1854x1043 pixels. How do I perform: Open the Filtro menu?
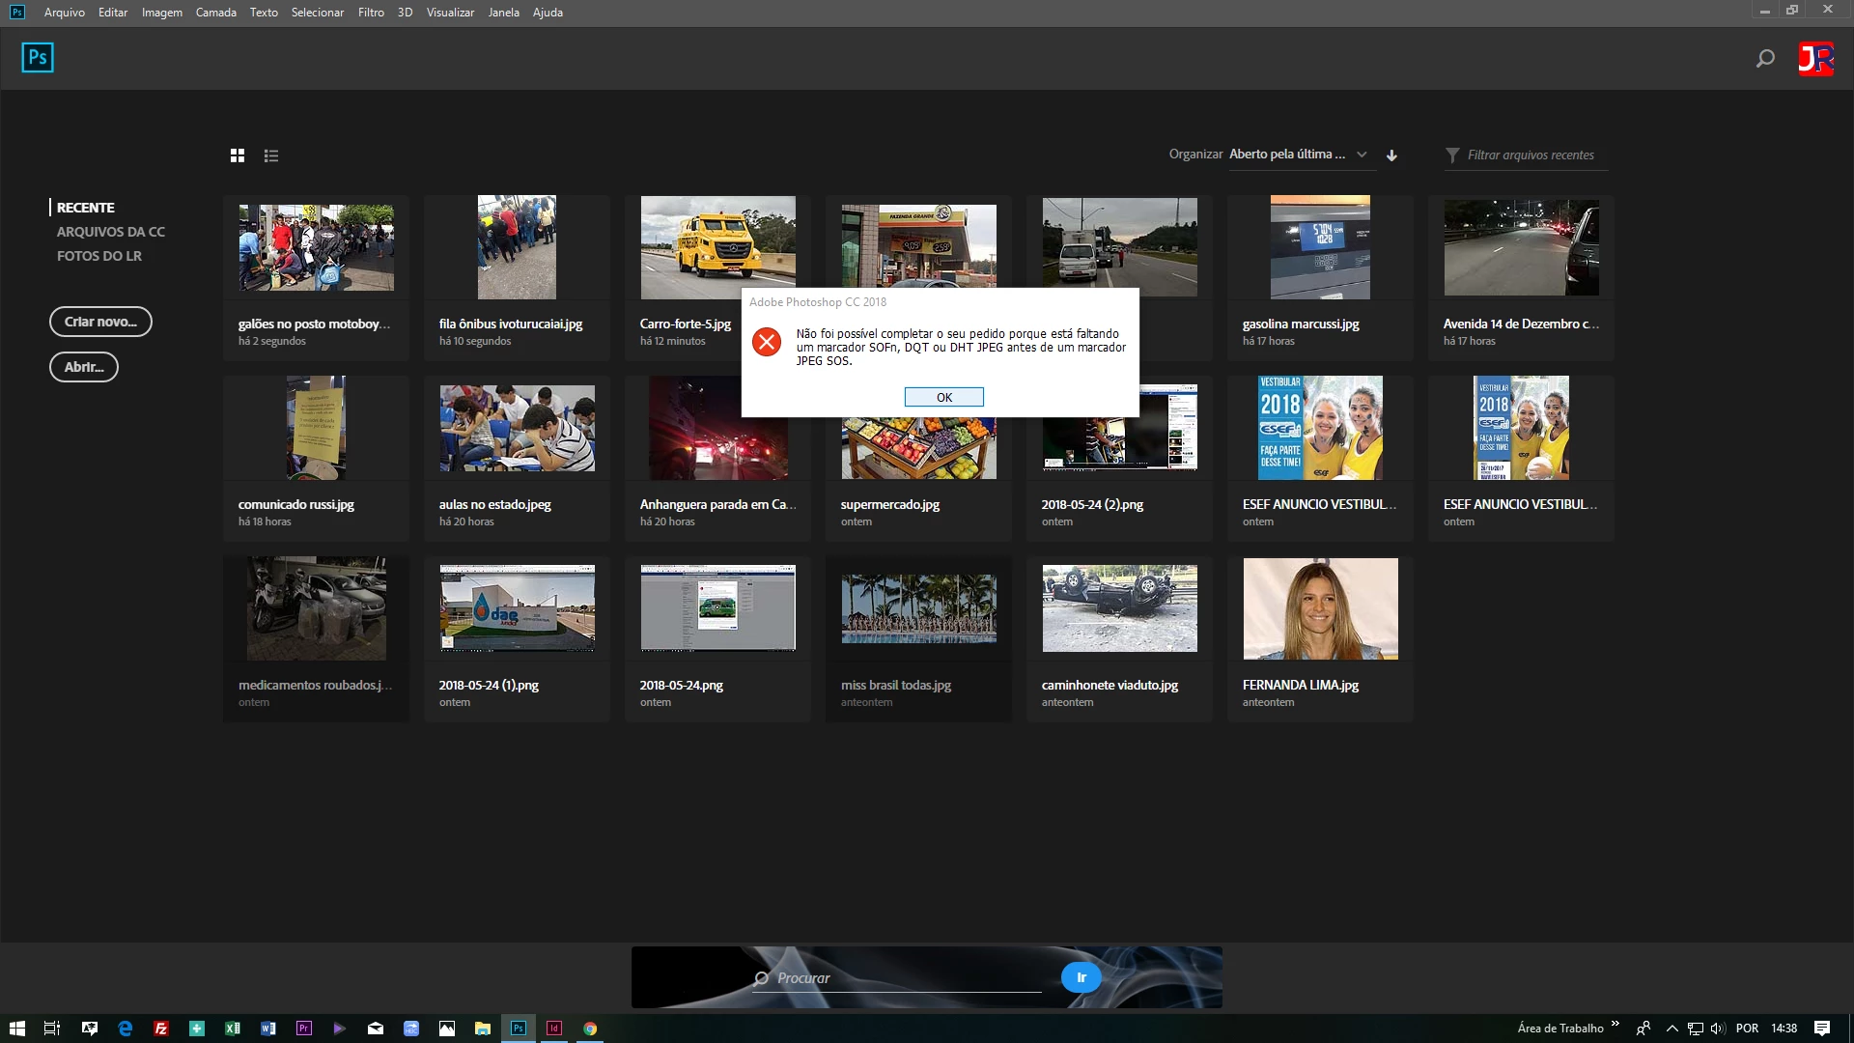pos(371,13)
